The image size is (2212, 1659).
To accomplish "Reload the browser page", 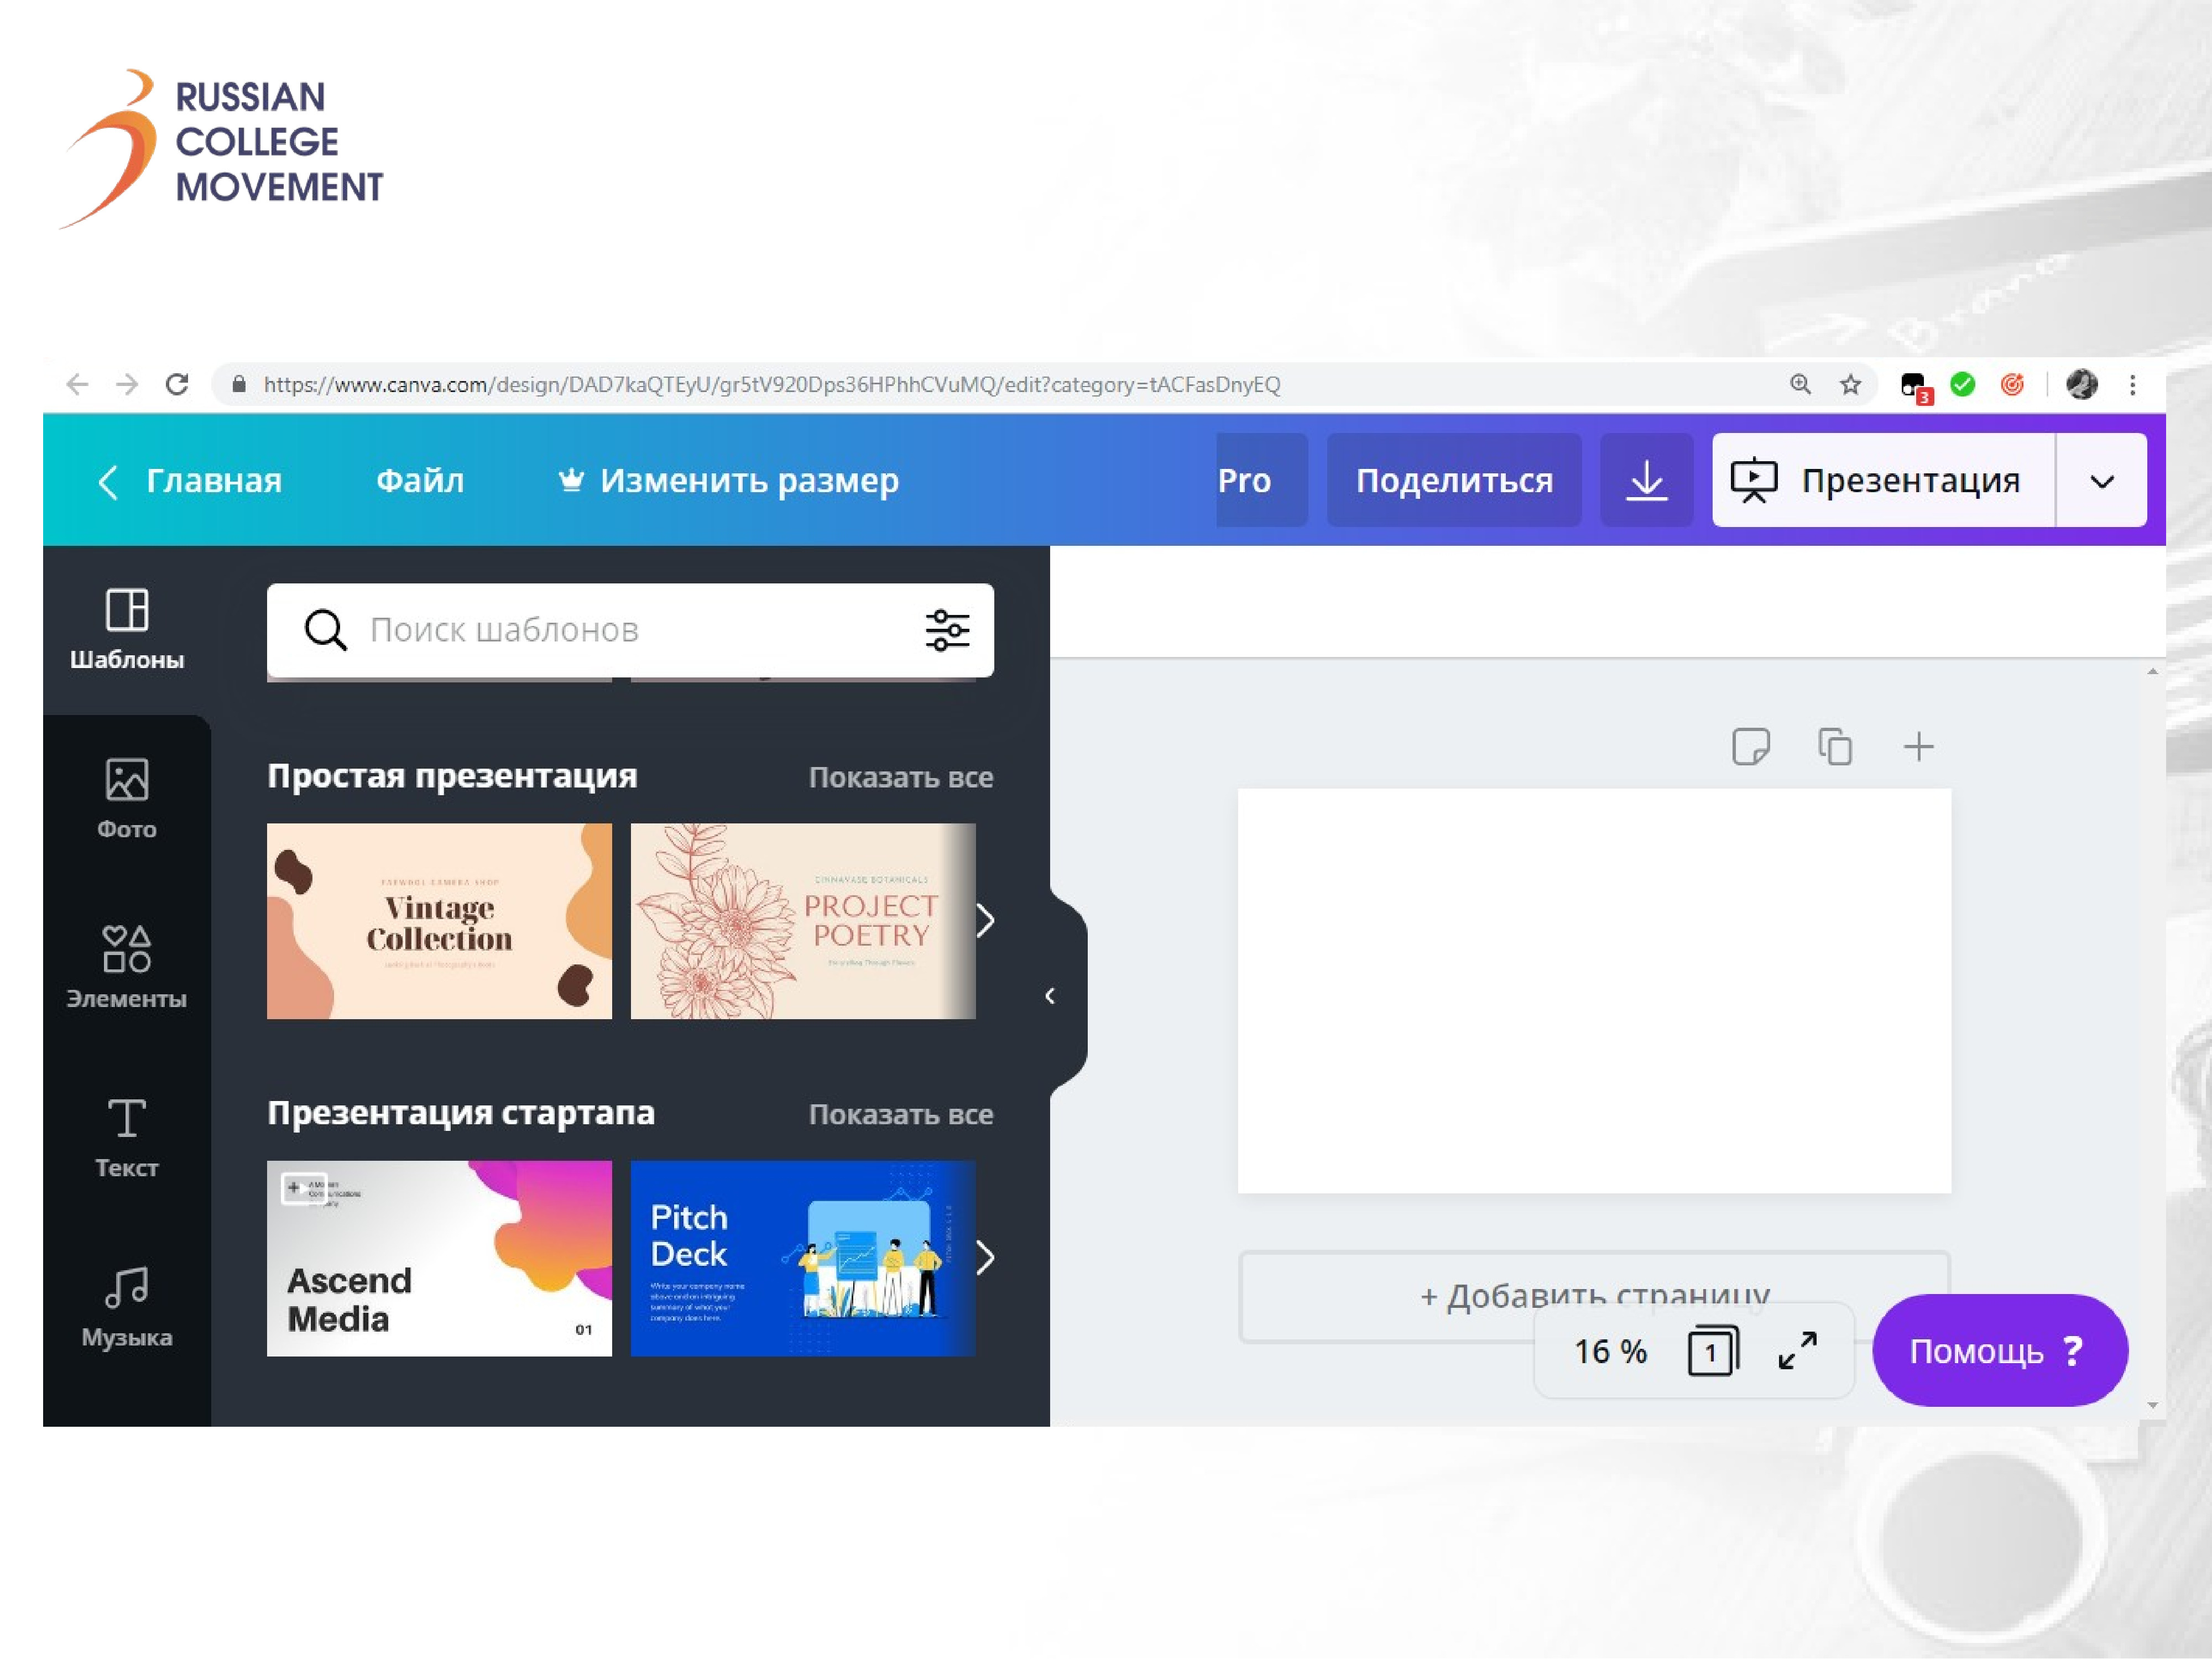I will point(177,384).
